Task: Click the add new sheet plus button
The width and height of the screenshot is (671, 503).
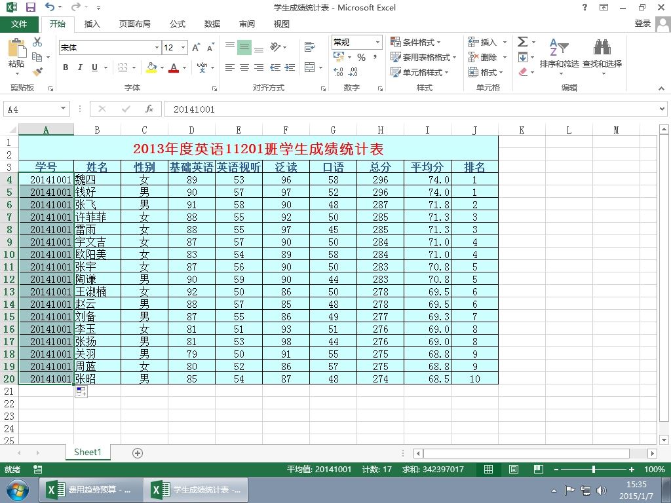Action: coord(138,453)
